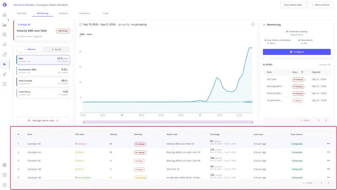The height and width of the screenshot is (190, 337).
Task: Open the Acceleration major alarm row
Action: tap(297, 100)
